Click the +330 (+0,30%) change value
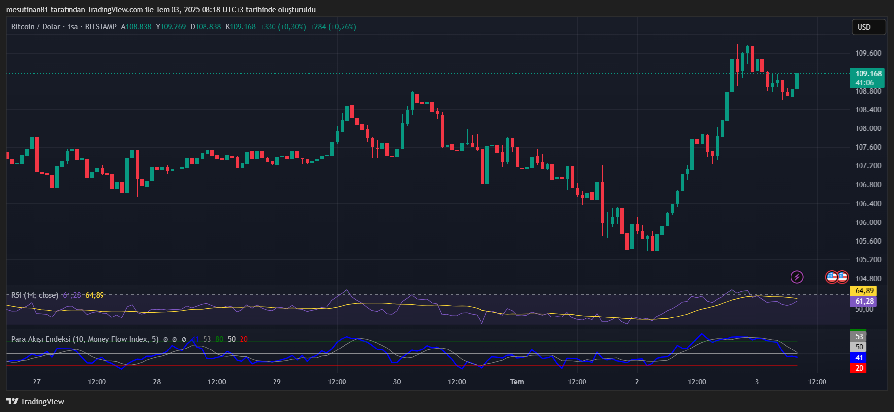Viewport: 894px width, 412px height. pyautogui.click(x=283, y=27)
